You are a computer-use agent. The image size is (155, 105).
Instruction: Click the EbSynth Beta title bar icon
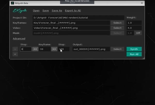tap(12, 3)
